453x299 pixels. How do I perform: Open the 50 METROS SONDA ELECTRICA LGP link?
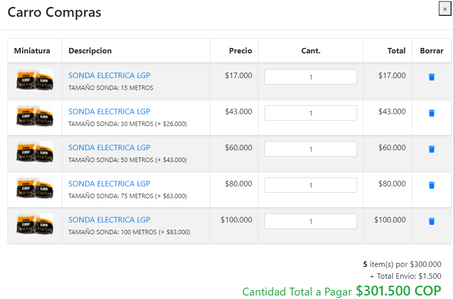(109, 147)
